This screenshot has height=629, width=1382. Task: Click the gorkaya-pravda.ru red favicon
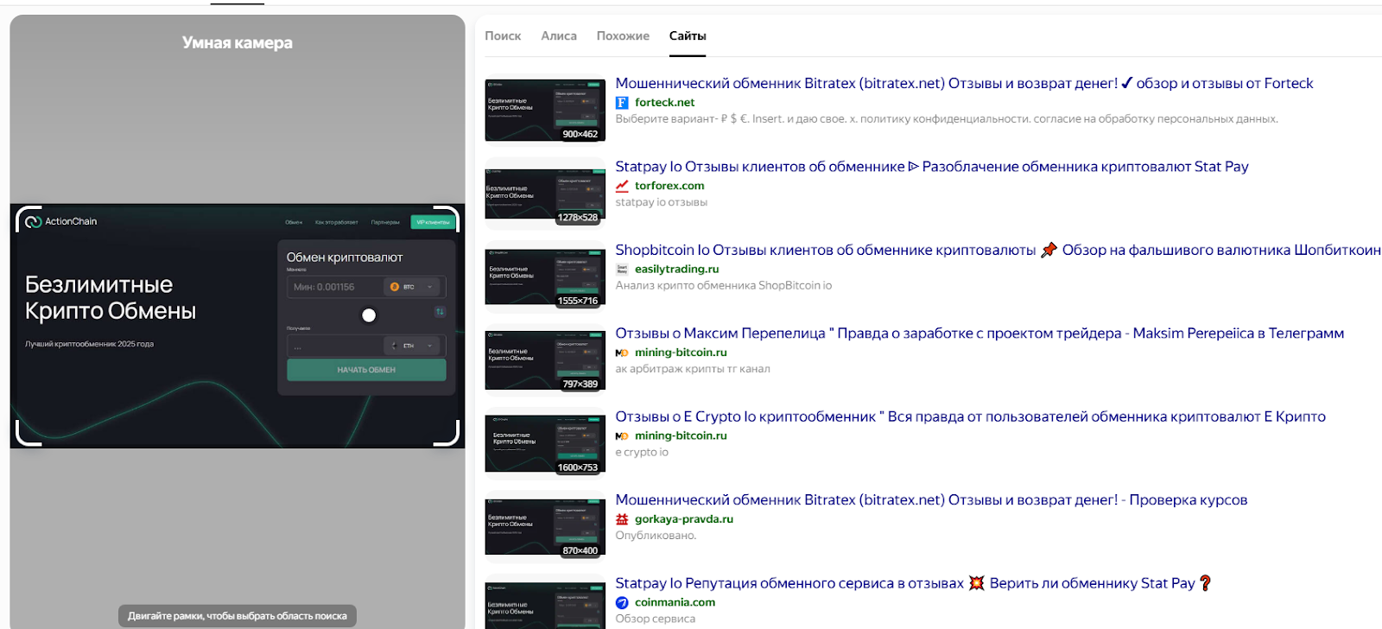(x=622, y=519)
